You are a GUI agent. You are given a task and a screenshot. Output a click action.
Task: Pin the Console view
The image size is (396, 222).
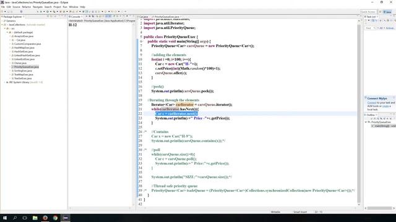114,17
